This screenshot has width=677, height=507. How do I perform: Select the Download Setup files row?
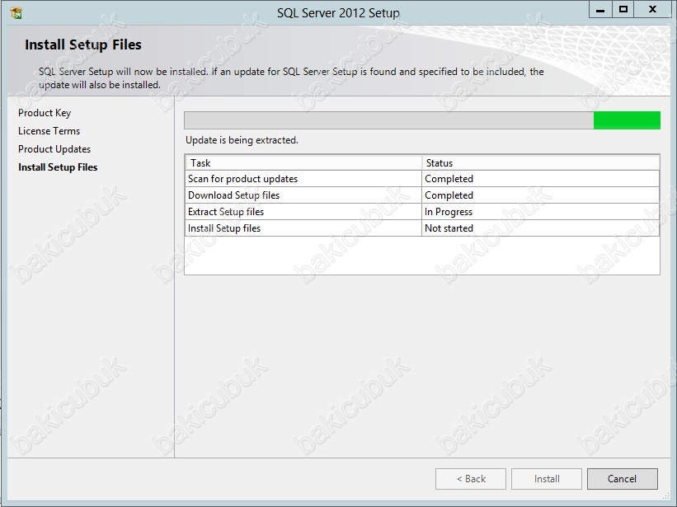point(422,195)
